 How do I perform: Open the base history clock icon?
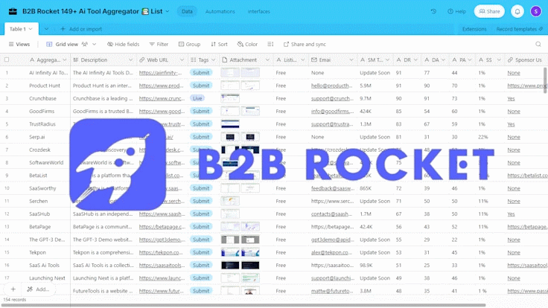tap(433, 11)
